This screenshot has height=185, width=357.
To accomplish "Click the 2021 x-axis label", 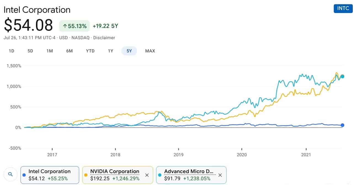I will point(306,155).
